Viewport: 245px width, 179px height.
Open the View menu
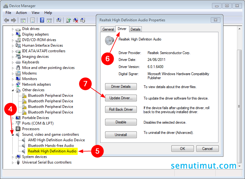[35, 13]
